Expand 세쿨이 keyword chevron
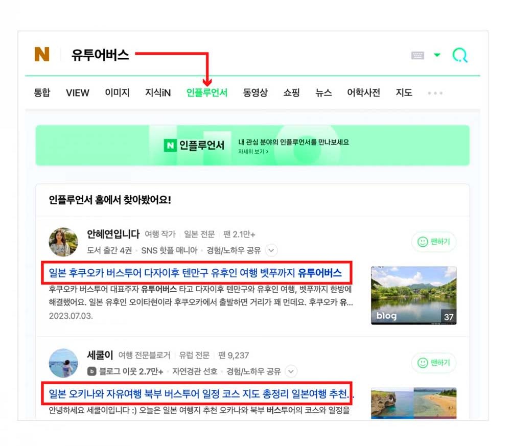Viewport: 511px width, 446px height. 291,371
